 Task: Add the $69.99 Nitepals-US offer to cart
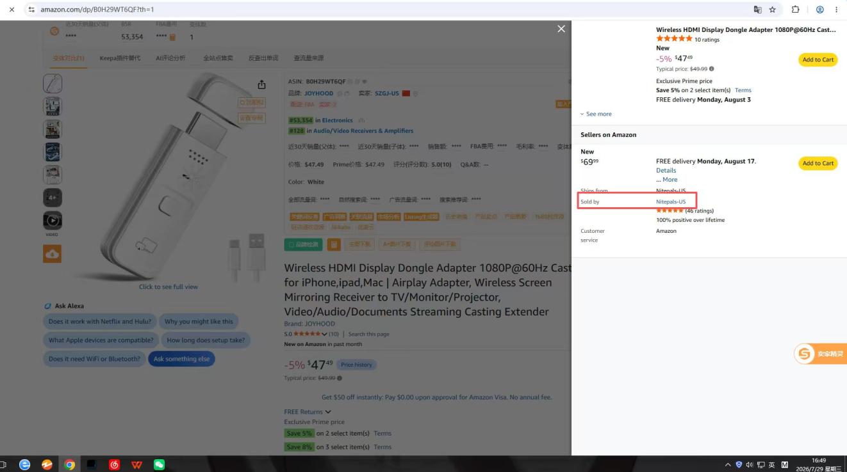[818, 163]
